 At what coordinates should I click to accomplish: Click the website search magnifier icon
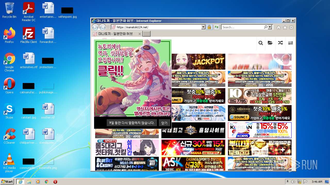(x=261, y=43)
